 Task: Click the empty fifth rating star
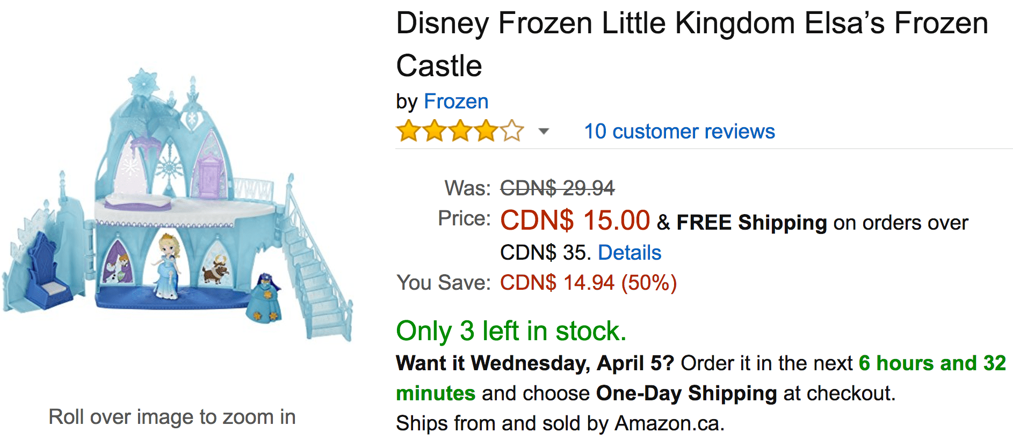pos(512,131)
